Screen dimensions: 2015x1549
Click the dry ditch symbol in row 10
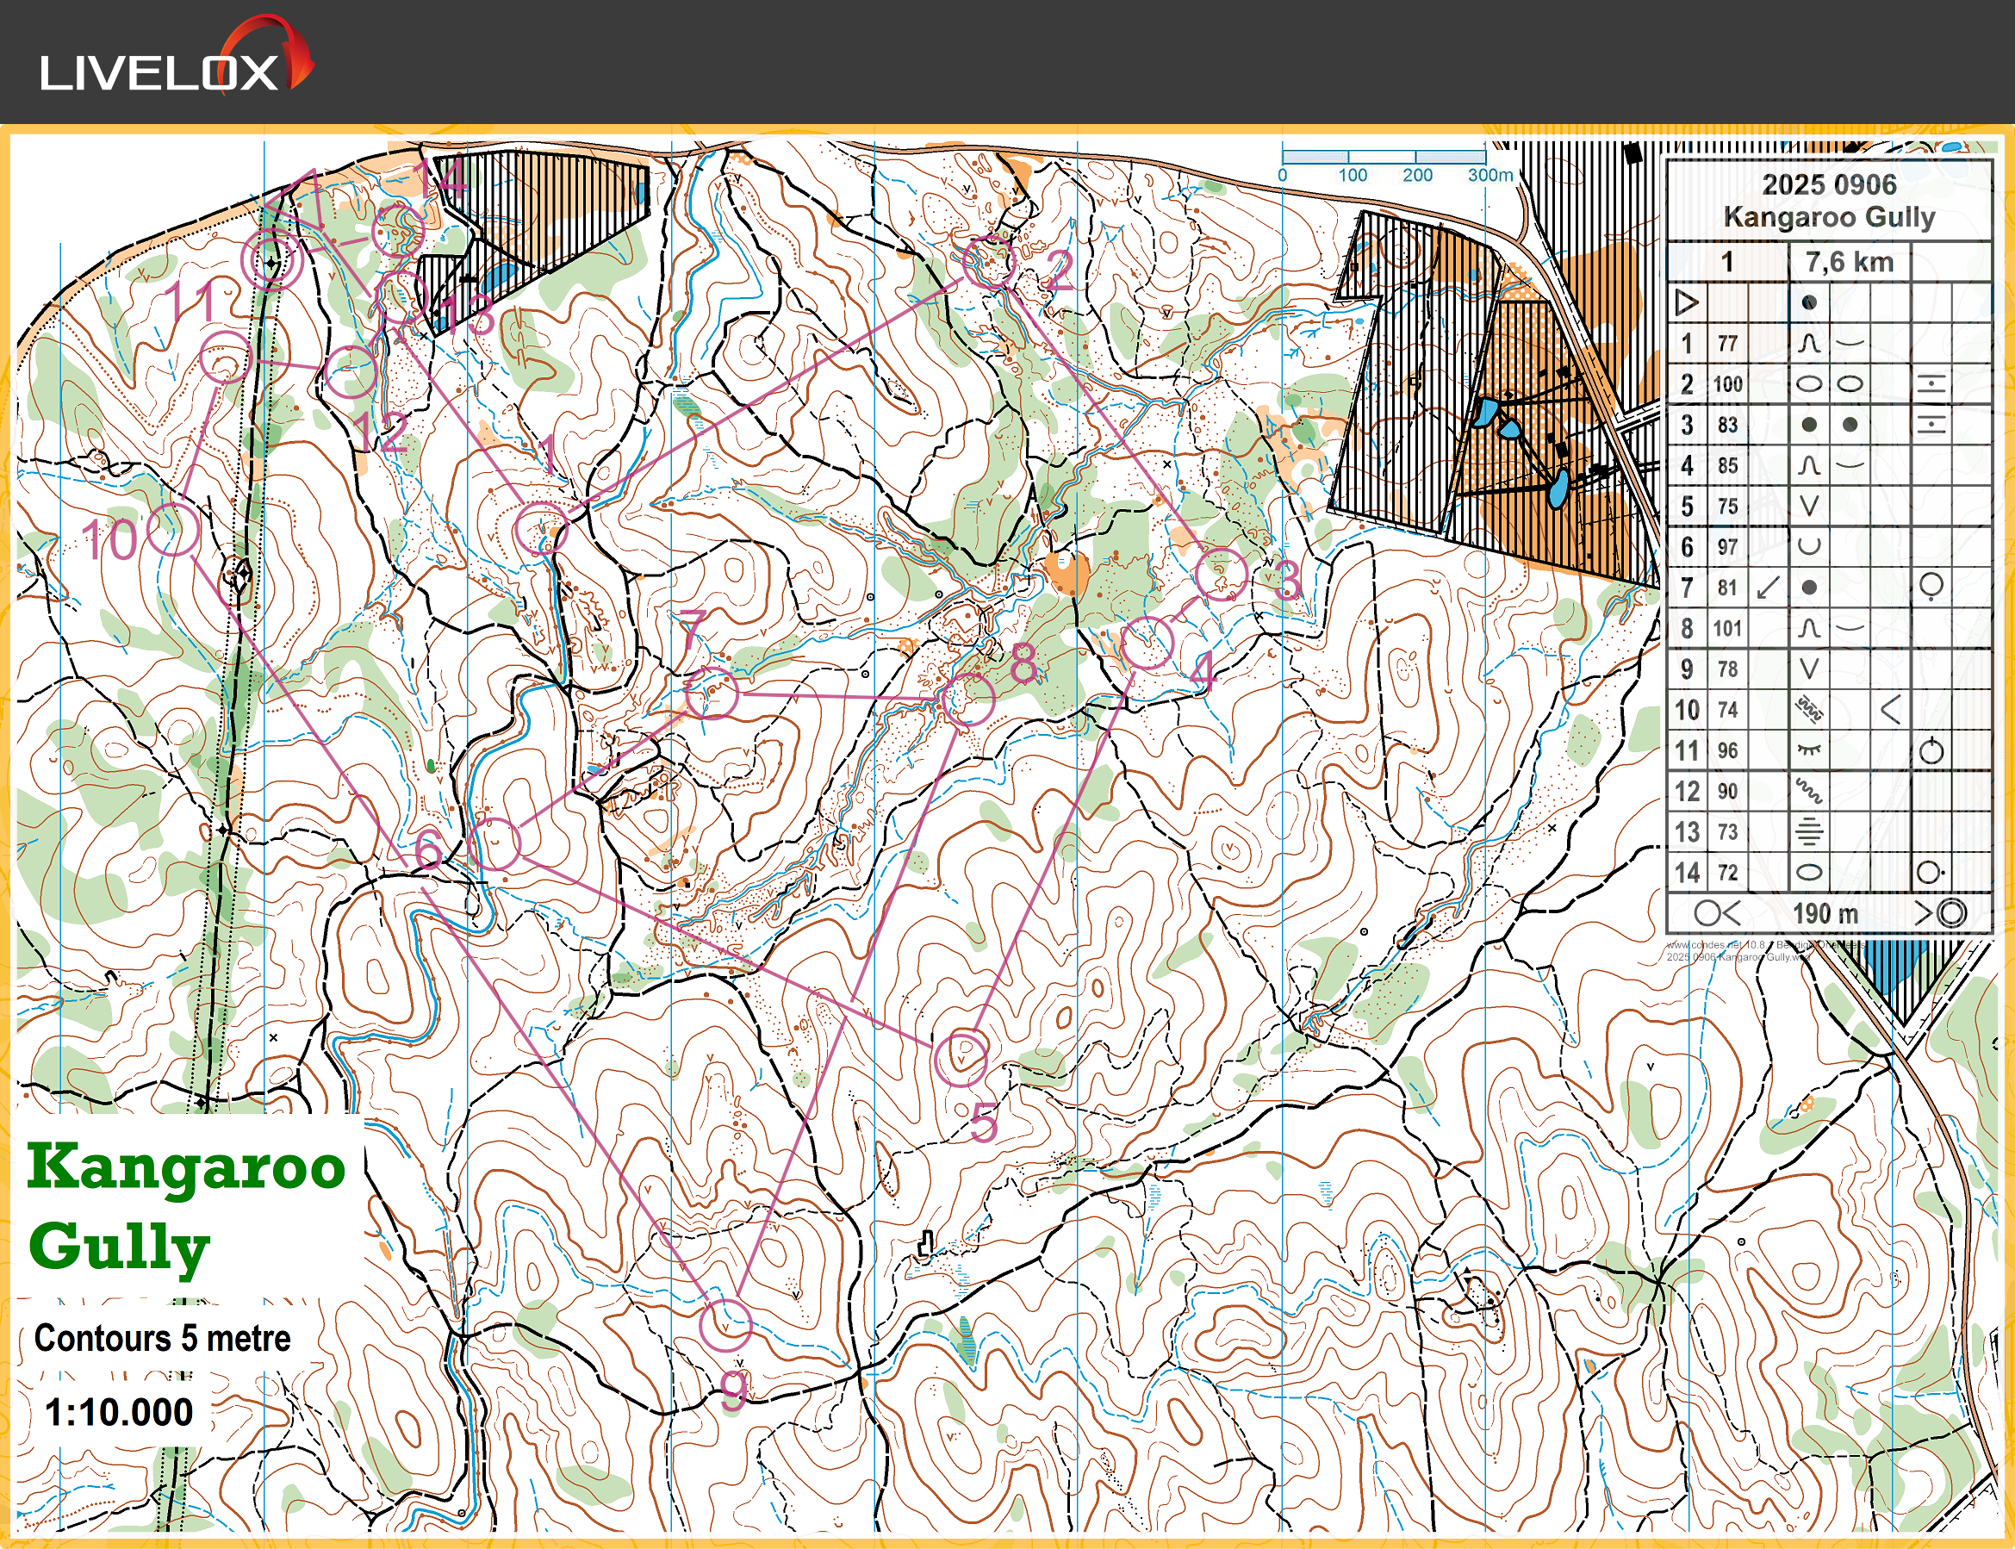(1808, 710)
